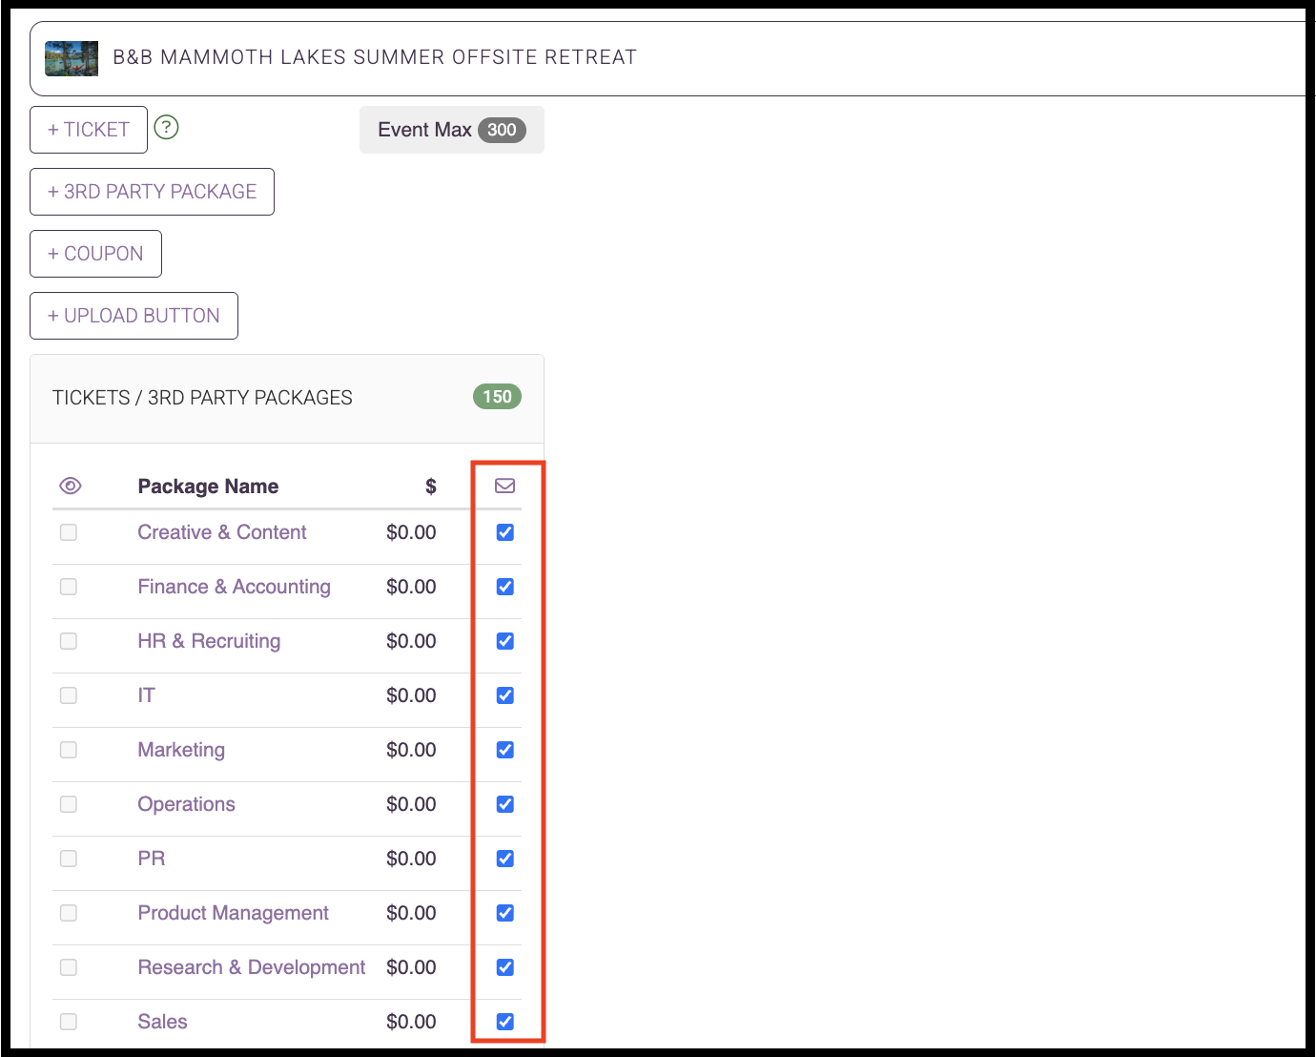
Task: Click the + COUPON button
Action: pyautogui.click(x=96, y=254)
